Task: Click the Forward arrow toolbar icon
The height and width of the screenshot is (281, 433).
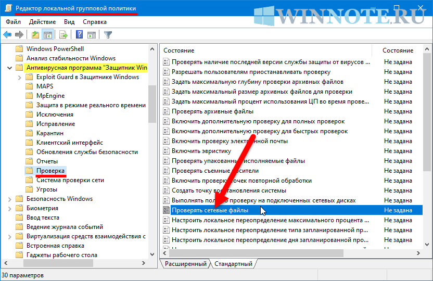Action: 19,35
